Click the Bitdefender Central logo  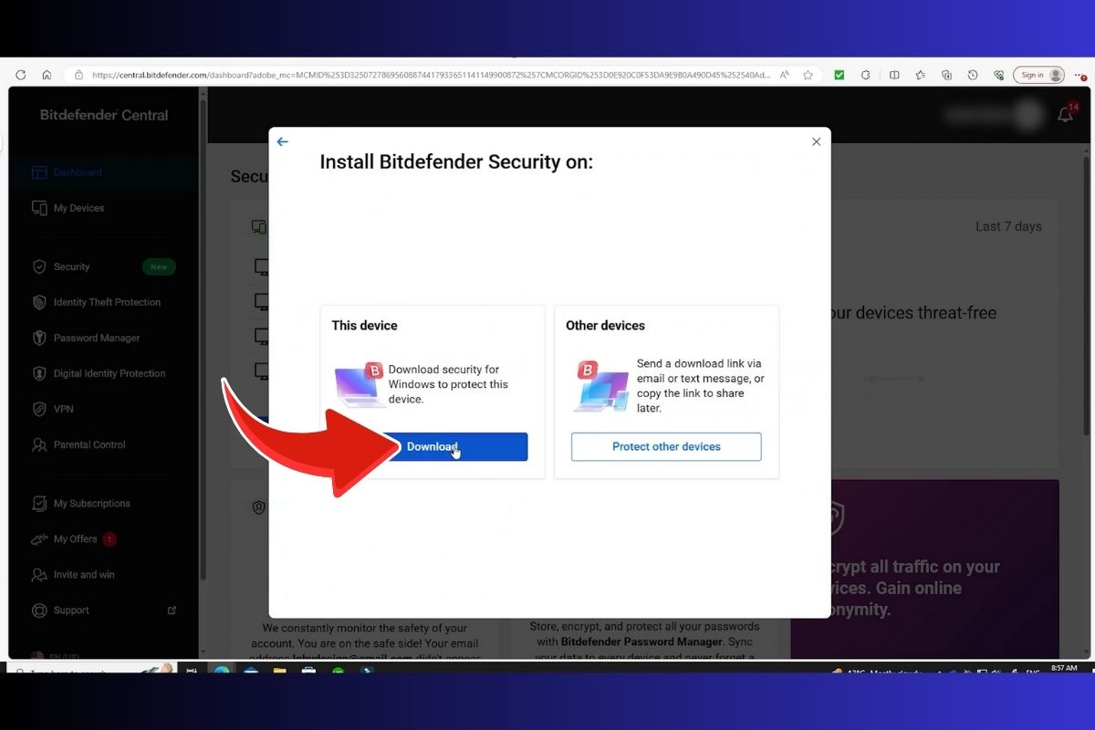pyautogui.click(x=104, y=115)
